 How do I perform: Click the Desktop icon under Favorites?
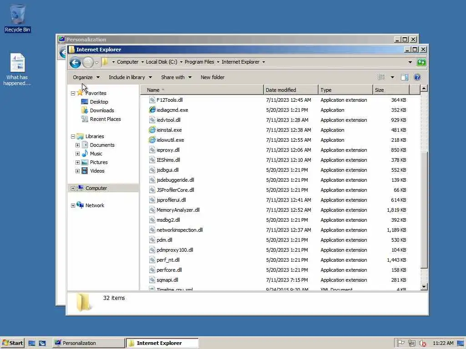coord(85,102)
